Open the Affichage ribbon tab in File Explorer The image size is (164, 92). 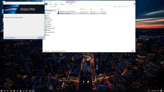pos(62,4)
